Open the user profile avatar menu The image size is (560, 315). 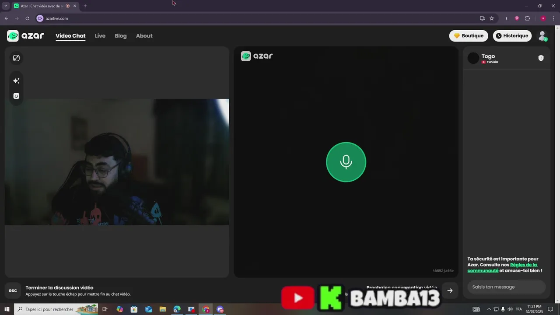tap(542, 36)
